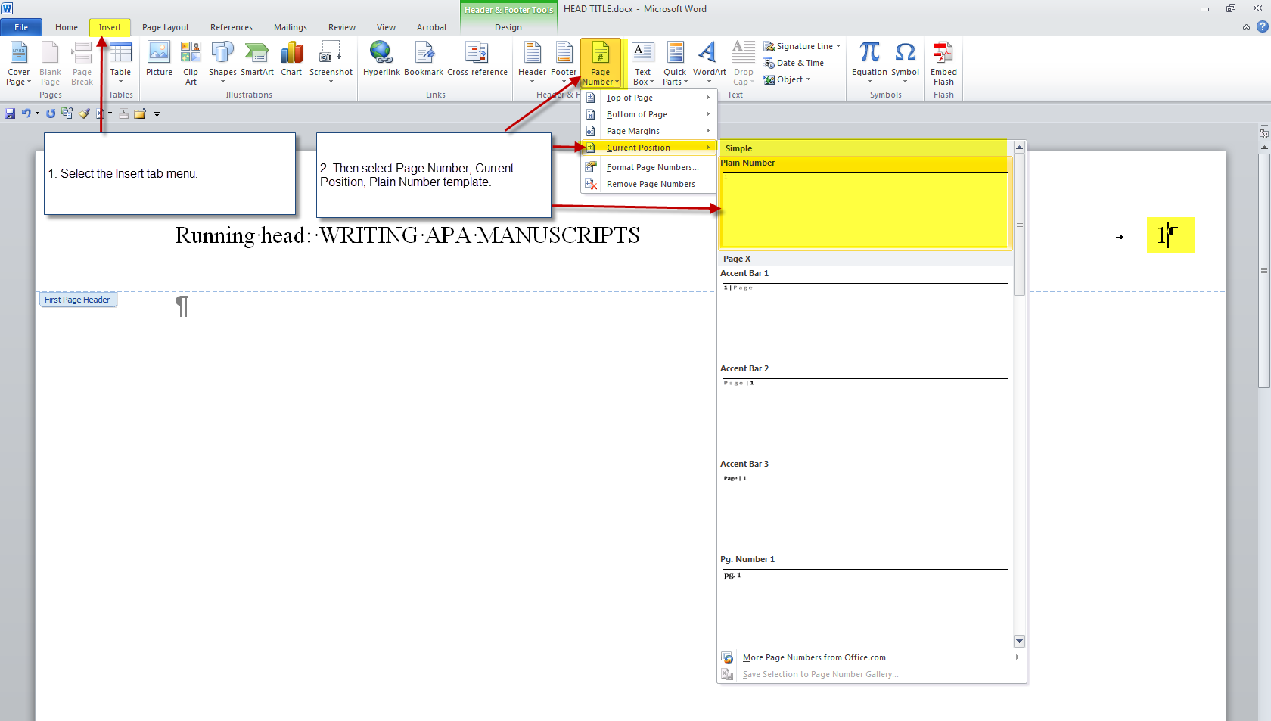Click the Embed Flash button

(943, 64)
